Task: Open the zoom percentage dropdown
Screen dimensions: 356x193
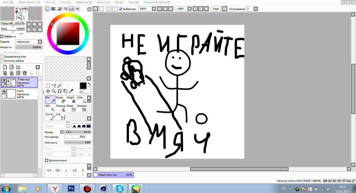Action: pos(153,9)
